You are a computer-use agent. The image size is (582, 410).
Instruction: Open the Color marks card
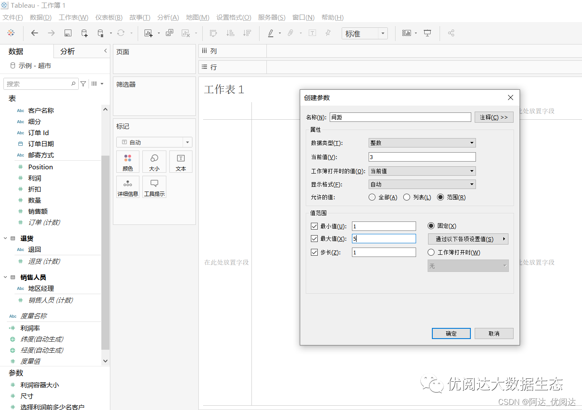click(x=127, y=162)
